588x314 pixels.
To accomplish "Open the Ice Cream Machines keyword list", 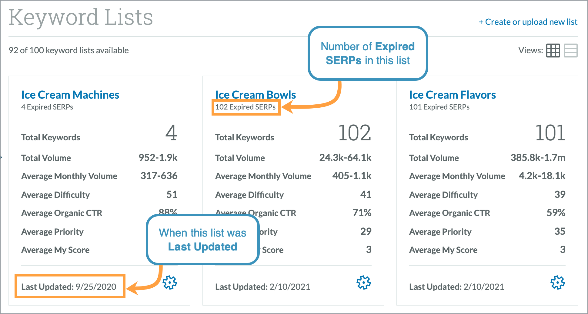I will (x=70, y=95).
